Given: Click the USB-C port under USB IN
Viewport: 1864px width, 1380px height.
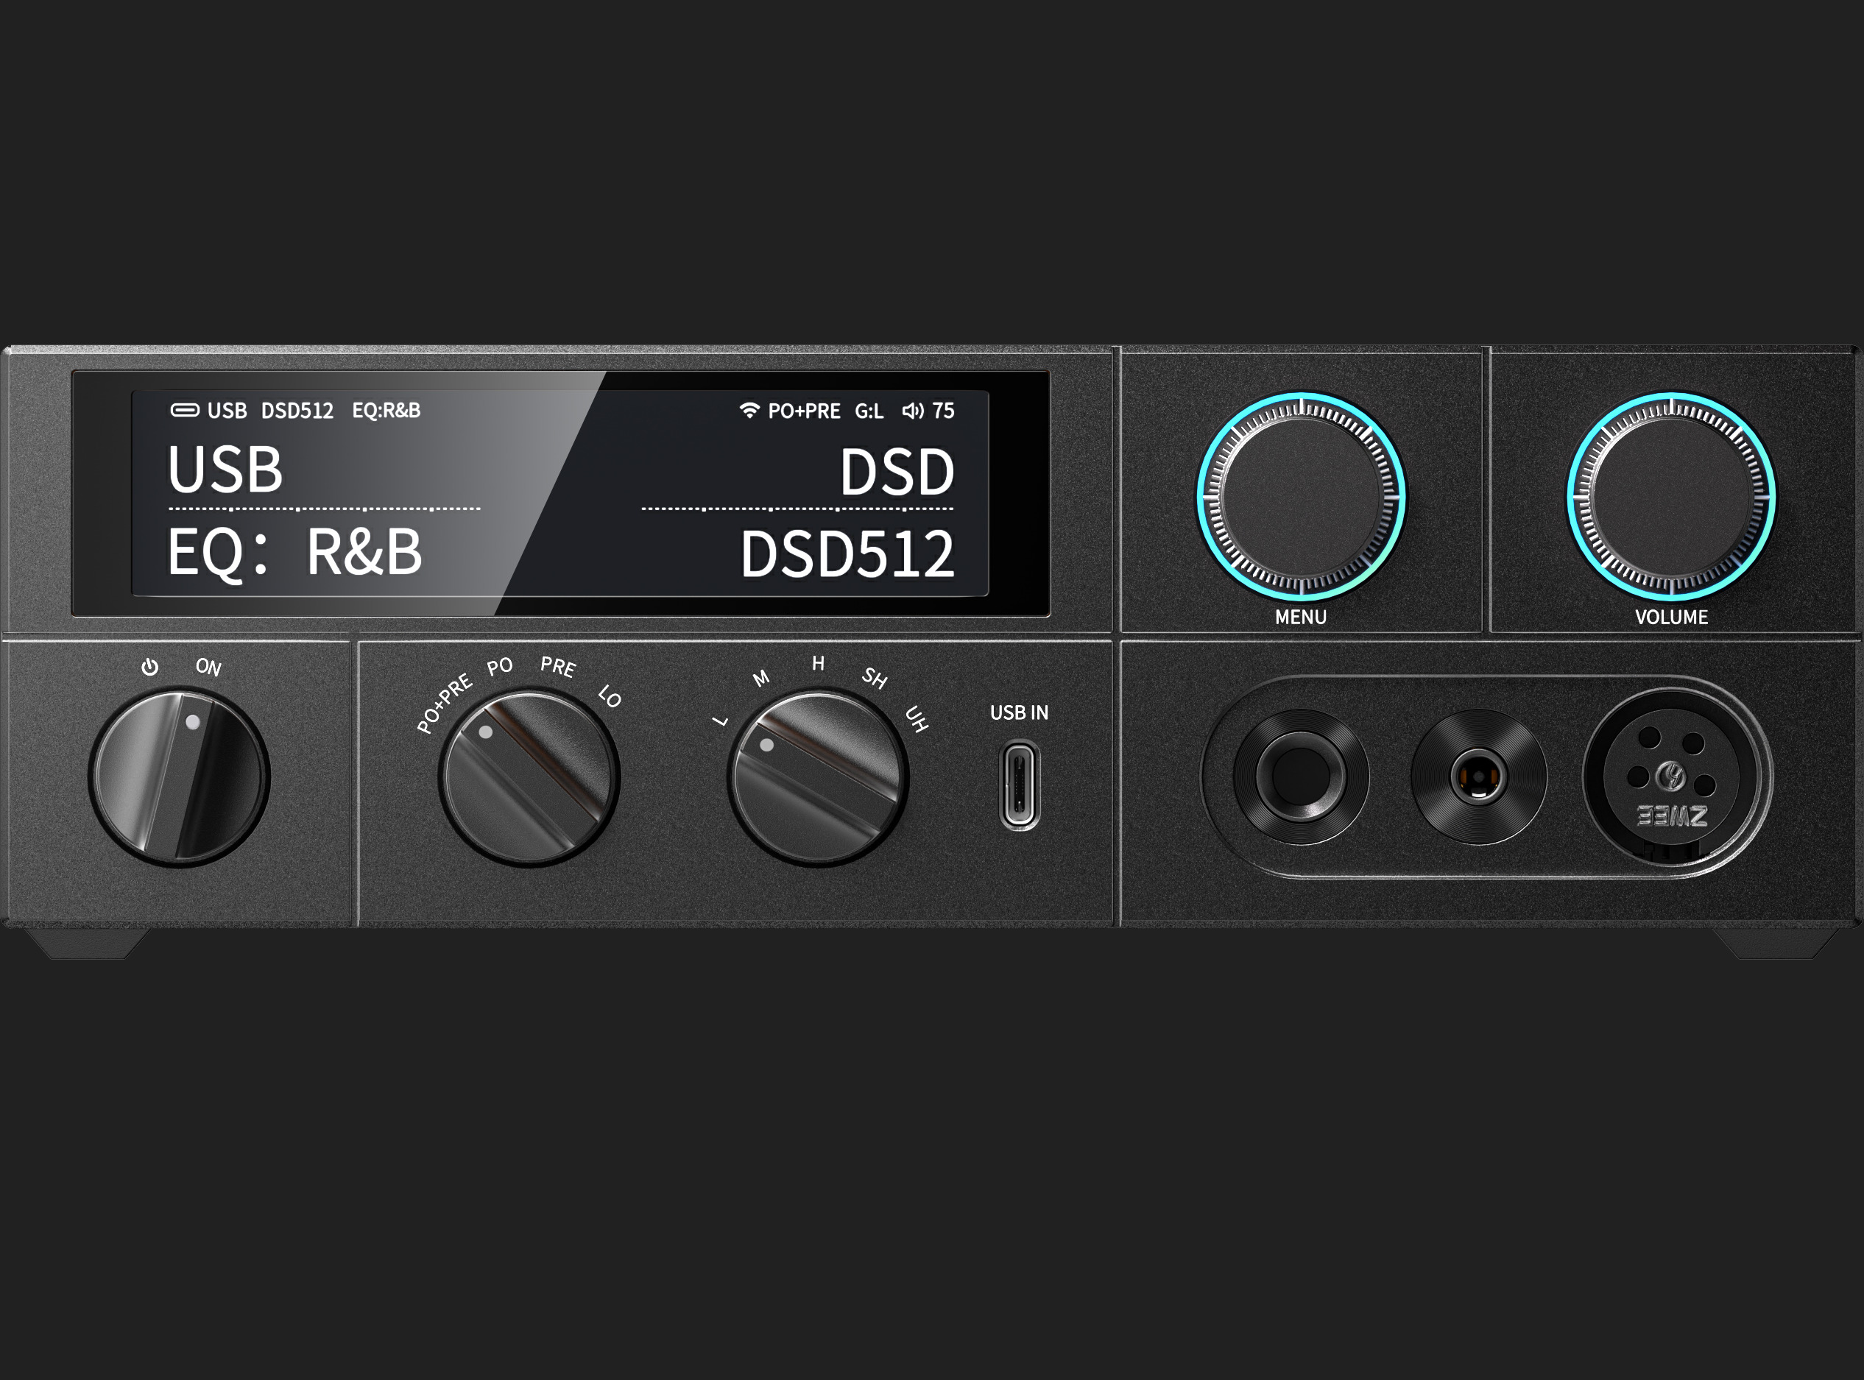Looking at the screenshot, I should [x=1018, y=786].
